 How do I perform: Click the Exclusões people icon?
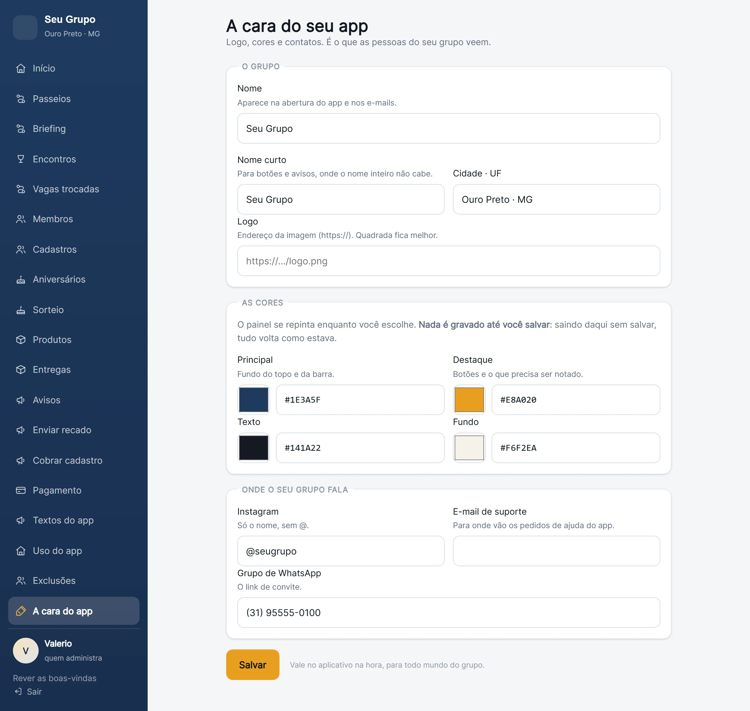click(21, 581)
